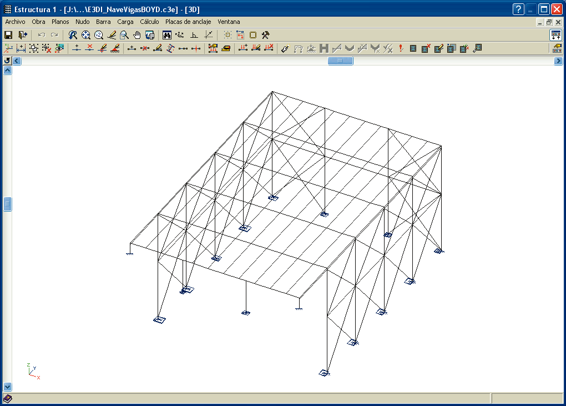Open the Ventana menu
The width and height of the screenshot is (566, 406).
tap(229, 22)
